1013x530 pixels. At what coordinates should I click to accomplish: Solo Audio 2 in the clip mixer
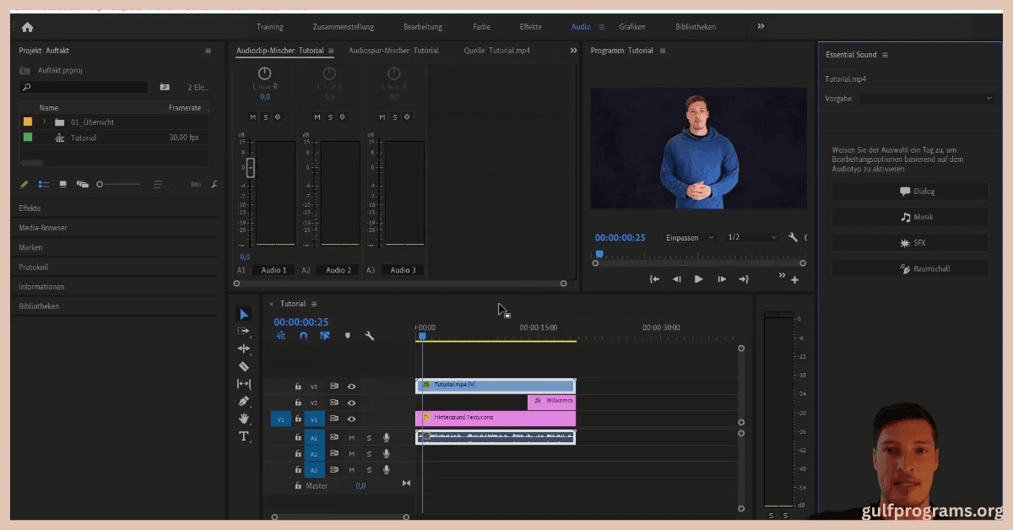click(x=330, y=116)
